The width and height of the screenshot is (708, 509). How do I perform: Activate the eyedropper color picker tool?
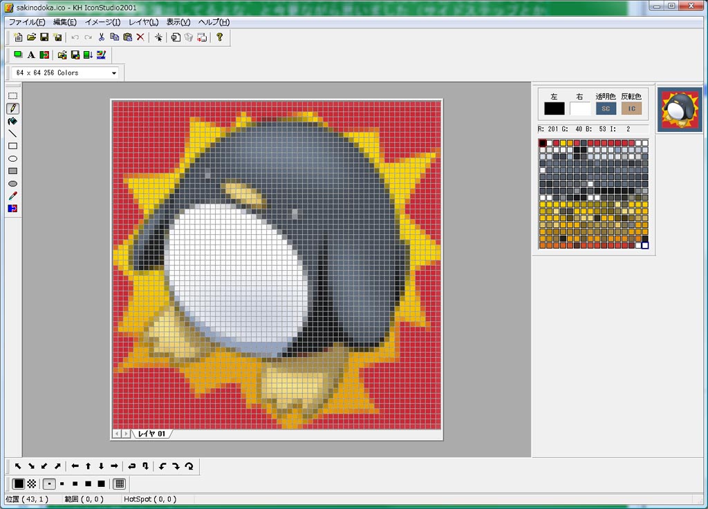[12, 196]
